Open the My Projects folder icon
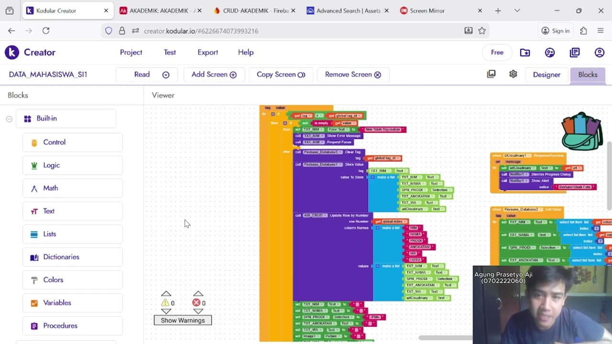Image resolution: width=612 pixels, height=344 pixels. pyautogui.click(x=525, y=53)
